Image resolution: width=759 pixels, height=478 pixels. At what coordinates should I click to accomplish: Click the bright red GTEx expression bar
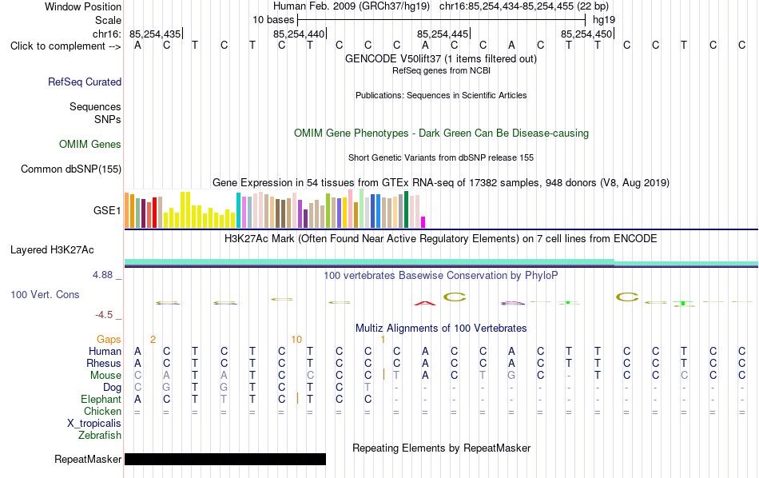coord(154,213)
